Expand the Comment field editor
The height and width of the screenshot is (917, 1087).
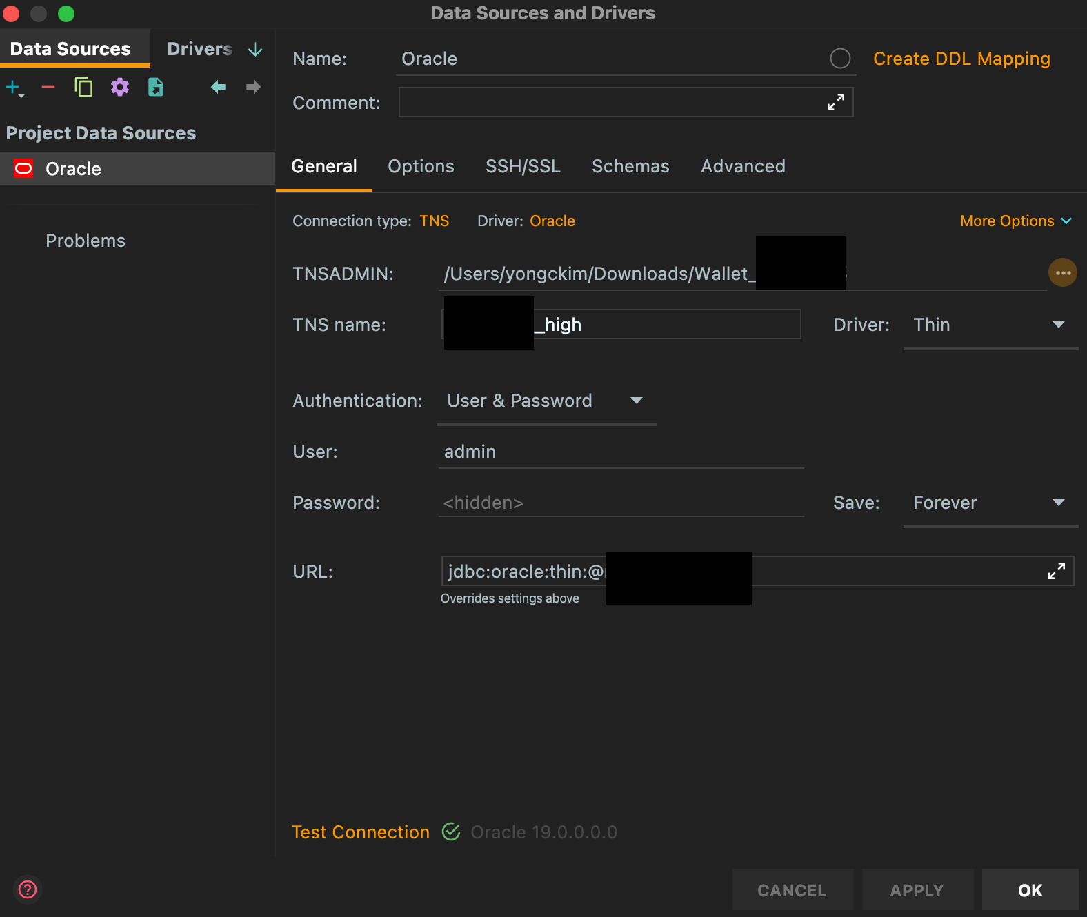836,102
